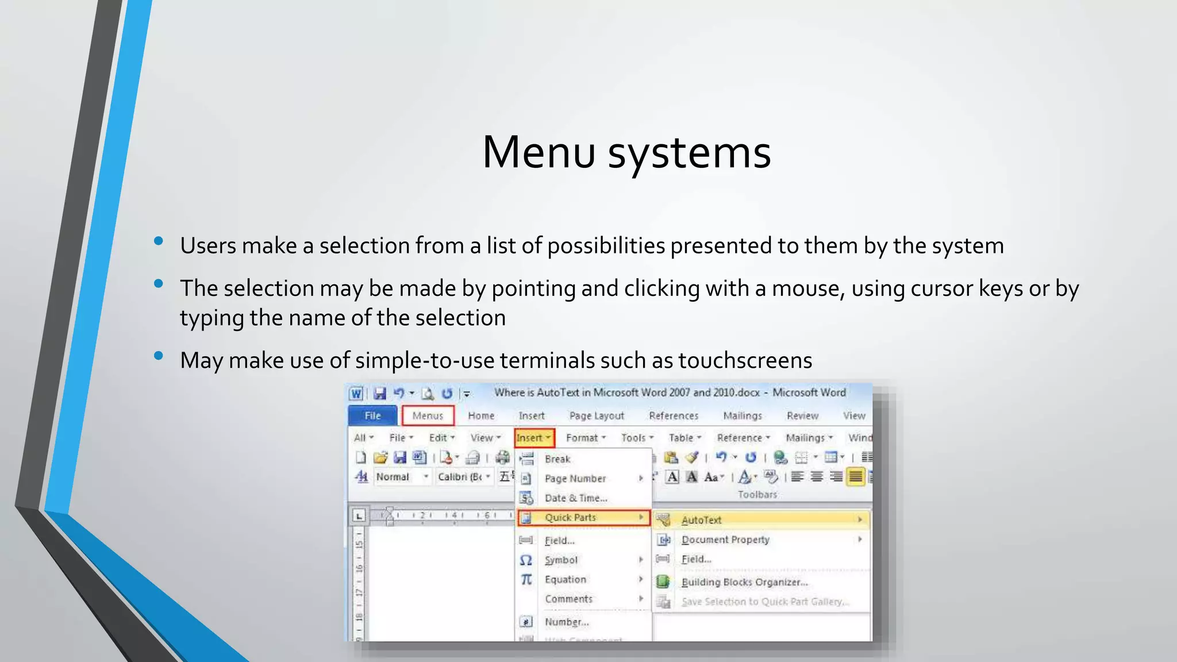
Task: Open the All dropdown in classic menu bar
Action: pos(364,438)
